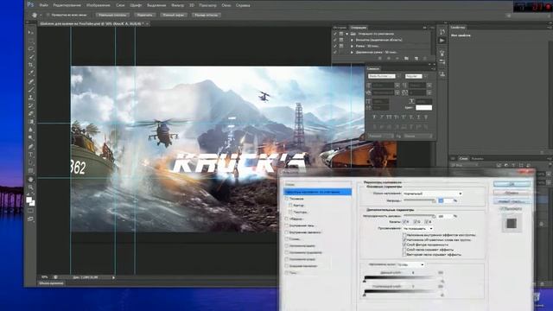Click 'Подогнать' button in options bar
553x311 pixels.
[x=144, y=16]
